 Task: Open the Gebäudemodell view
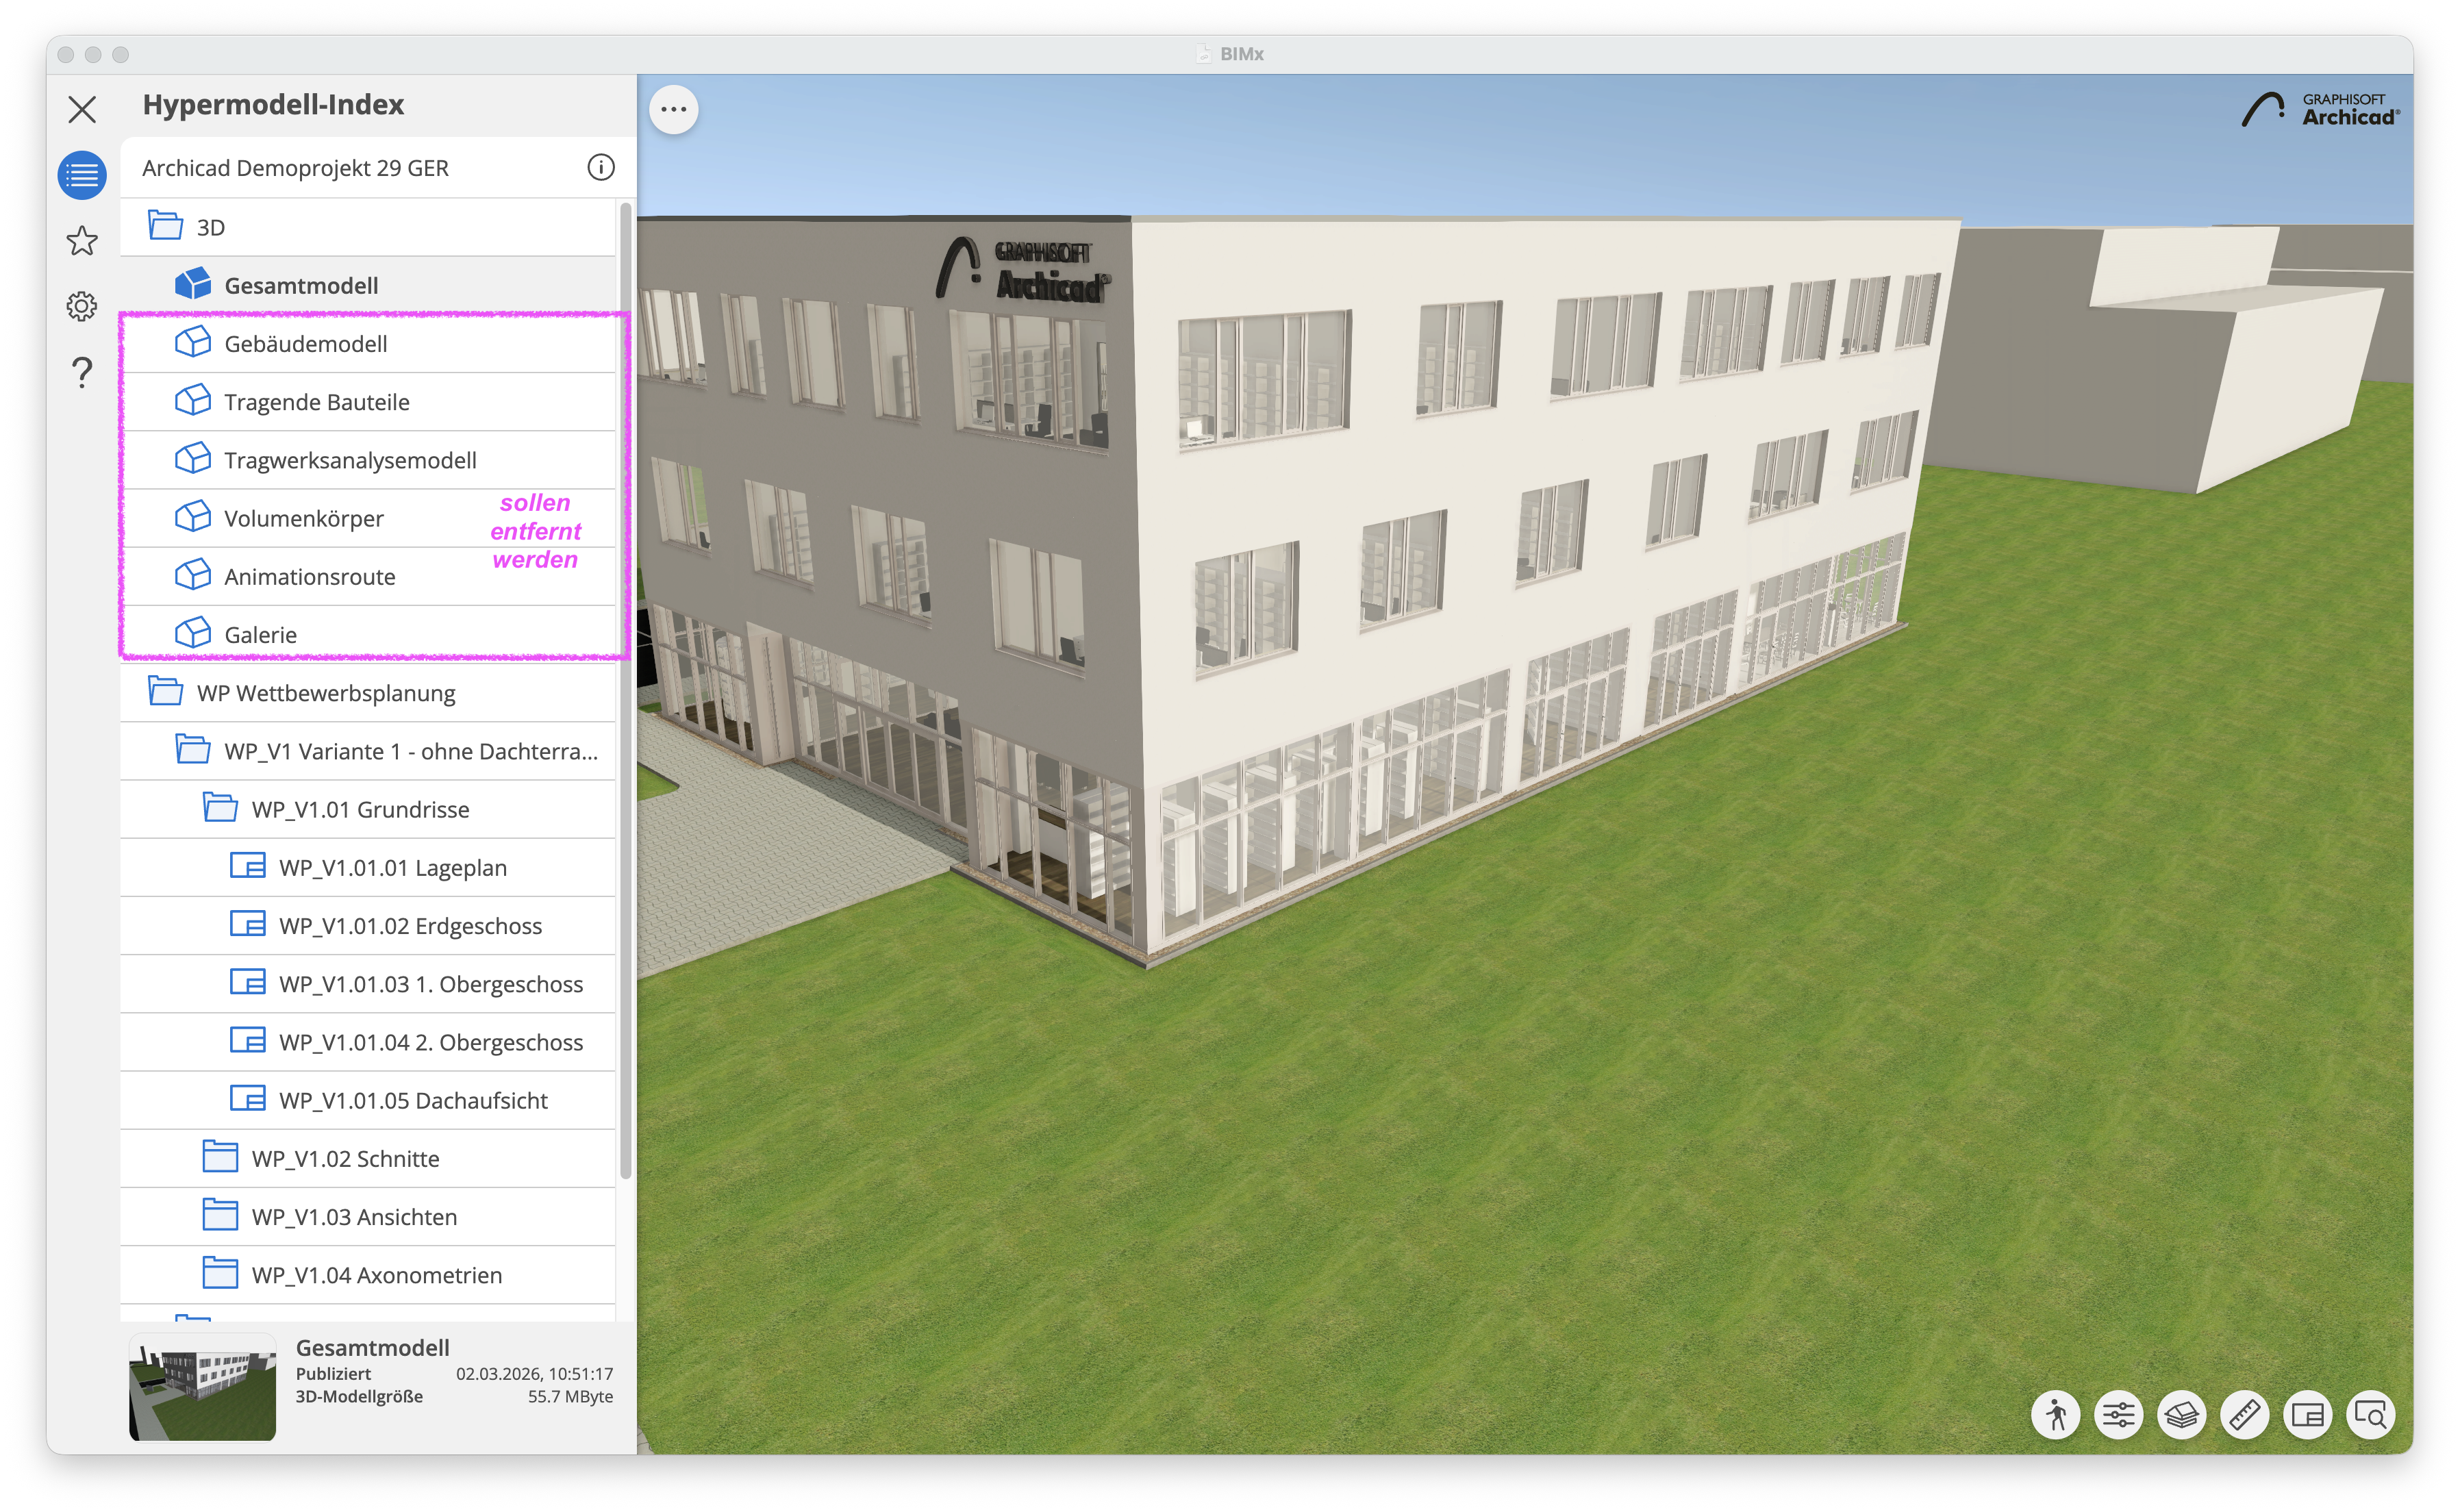pos(368,343)
